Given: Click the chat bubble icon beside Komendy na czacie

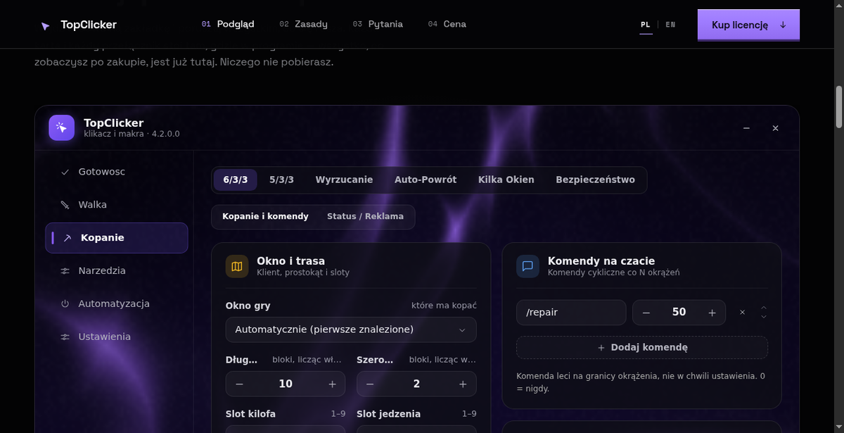Looking at the screenshot, I should point(527,266).
